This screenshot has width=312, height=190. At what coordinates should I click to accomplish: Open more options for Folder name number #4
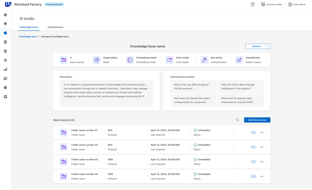253,176
